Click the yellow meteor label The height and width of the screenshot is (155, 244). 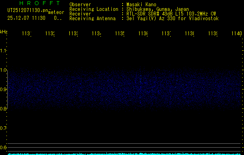tap(56, 12)
